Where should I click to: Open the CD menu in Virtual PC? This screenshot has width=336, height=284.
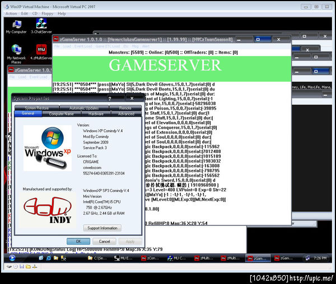(35, 13)
